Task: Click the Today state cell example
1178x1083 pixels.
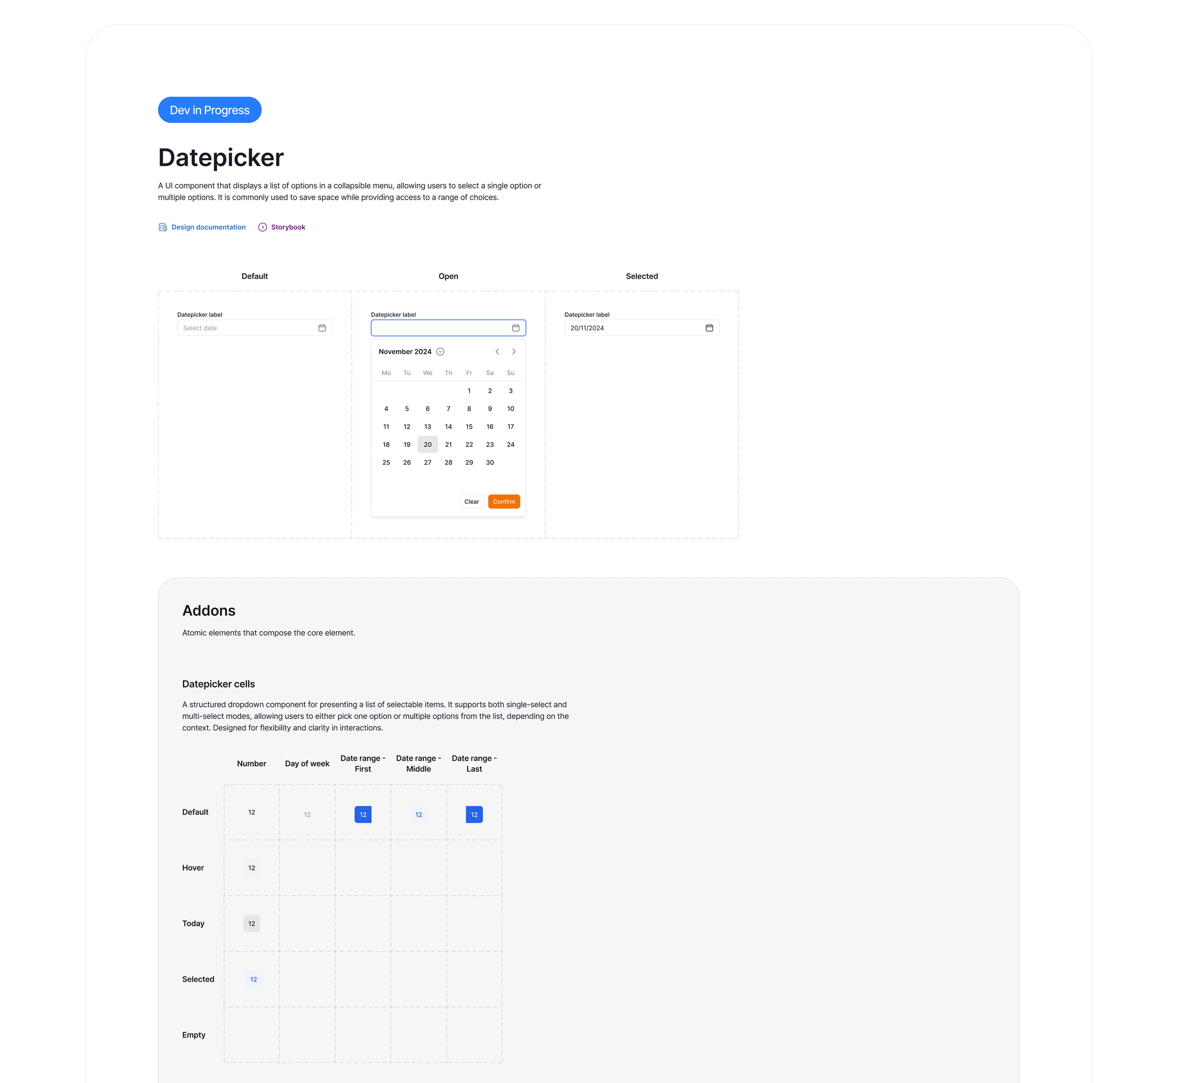Action: 252,923
